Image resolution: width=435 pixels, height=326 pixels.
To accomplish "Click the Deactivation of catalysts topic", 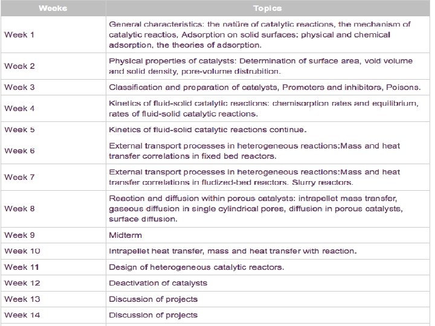I will coord(158,283).
